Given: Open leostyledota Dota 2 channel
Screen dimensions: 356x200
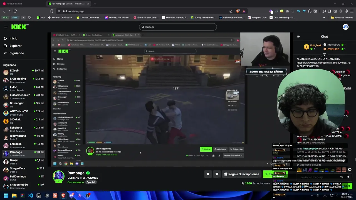Looking at the screenshot, I should [24, 137].
